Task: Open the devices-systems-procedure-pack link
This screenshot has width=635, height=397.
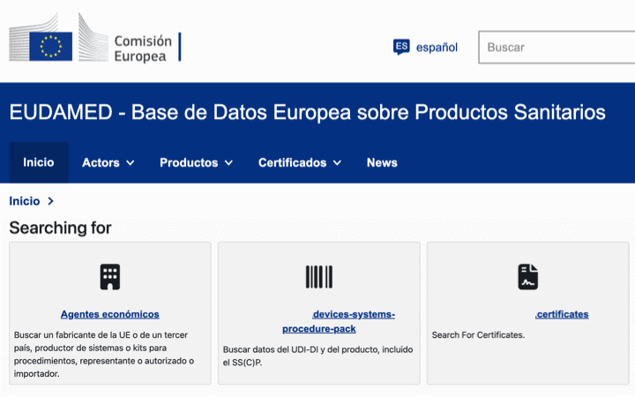Action: (x=338, y=321)
